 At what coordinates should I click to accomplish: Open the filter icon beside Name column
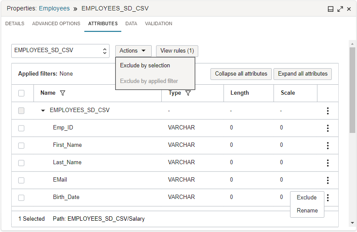pos(63,93)
